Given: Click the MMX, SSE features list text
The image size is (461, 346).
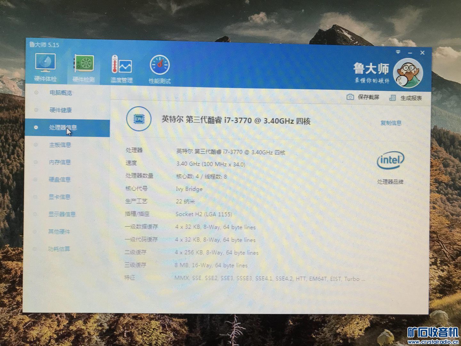Looking at the screenshot, I should click(270, 278).
